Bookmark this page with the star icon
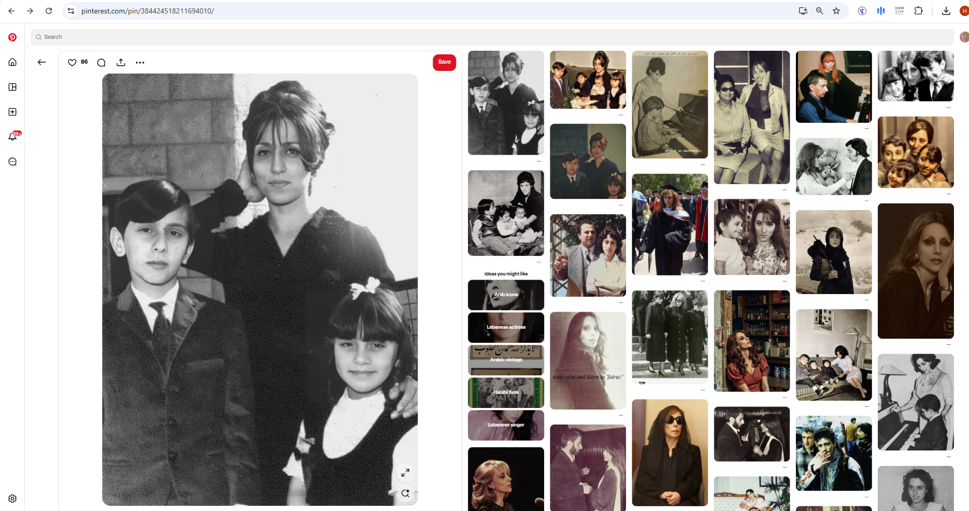Image resolution: width=969 pixels, height=511 pixels. [836, 10]
